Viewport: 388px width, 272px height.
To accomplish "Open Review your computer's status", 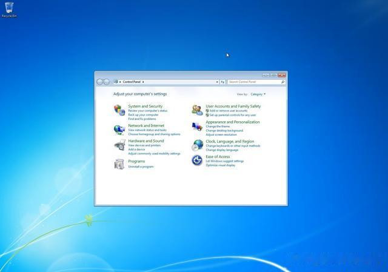I will [148, 111].
